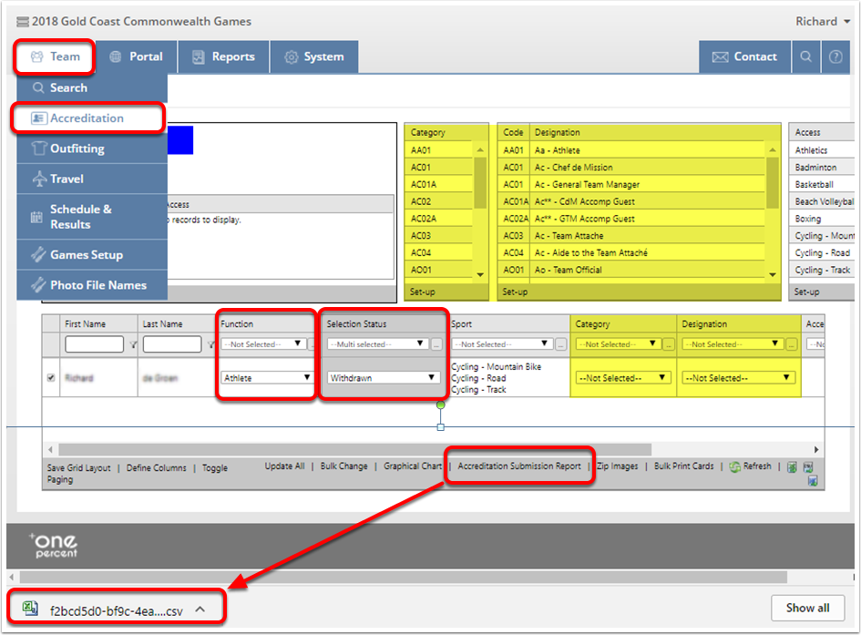Select AC01A in the Category list
The height and width of the screenshot is (635, 861).
pyautogui.click(x=439, y=184)
